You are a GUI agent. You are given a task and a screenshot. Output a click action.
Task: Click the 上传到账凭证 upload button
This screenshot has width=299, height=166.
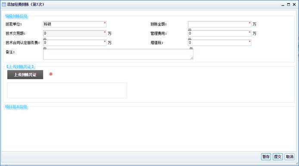(25, 75)
